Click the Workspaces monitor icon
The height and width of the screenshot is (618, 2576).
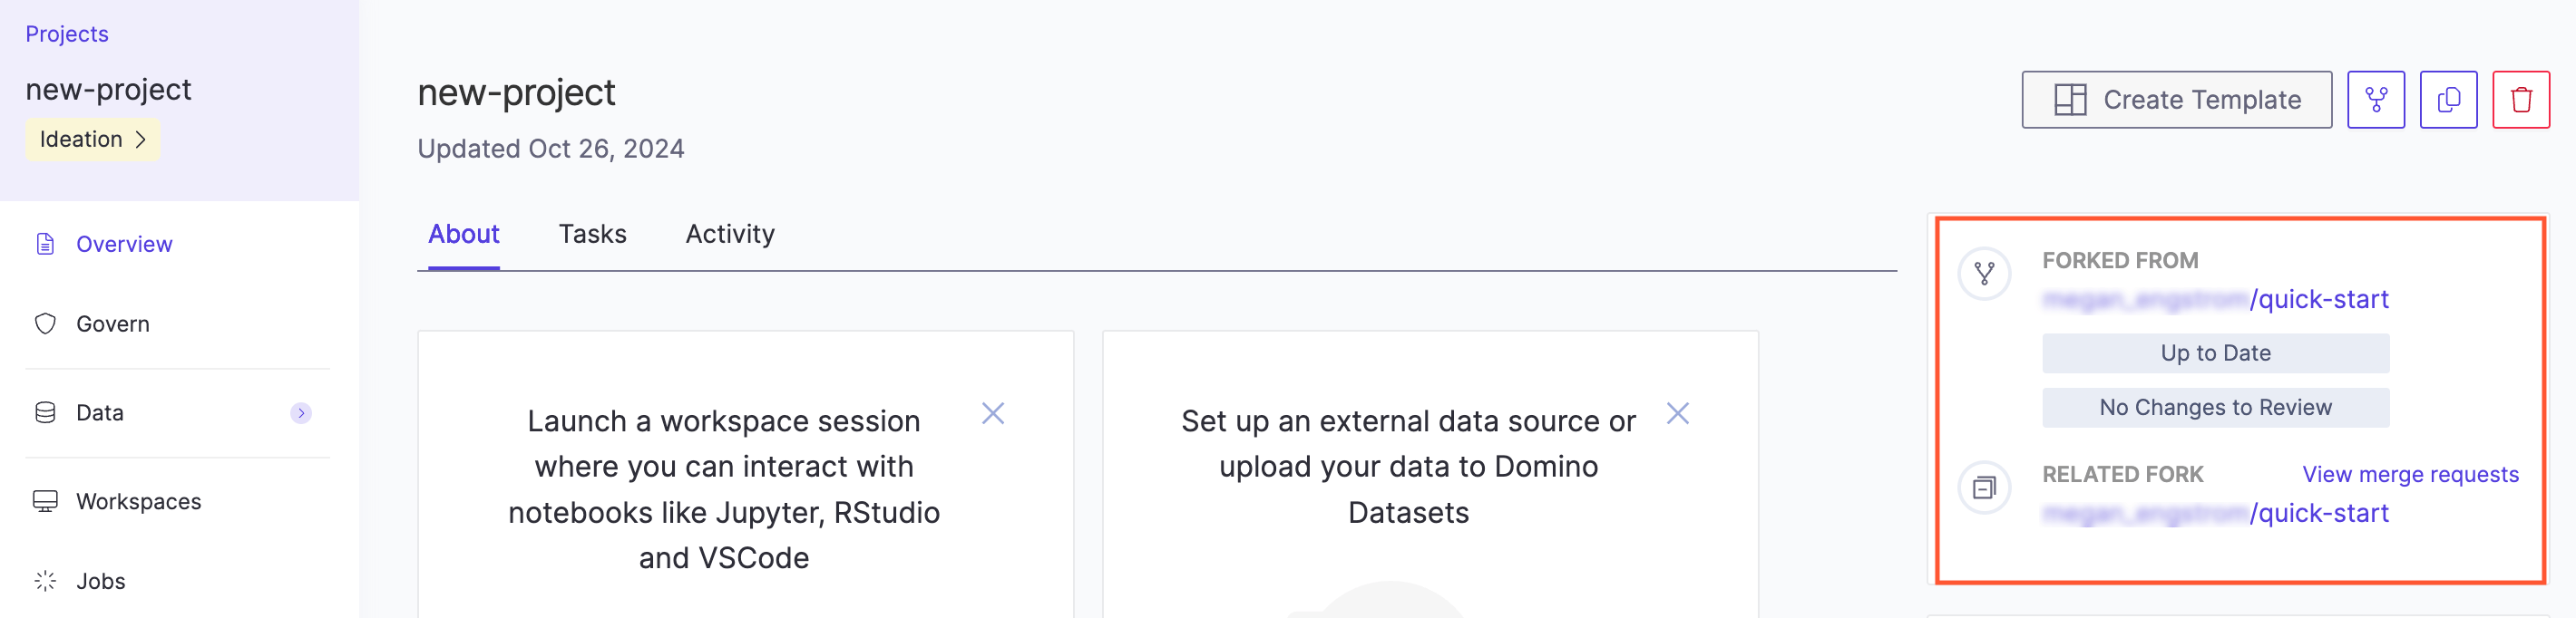tap(45, 501)
